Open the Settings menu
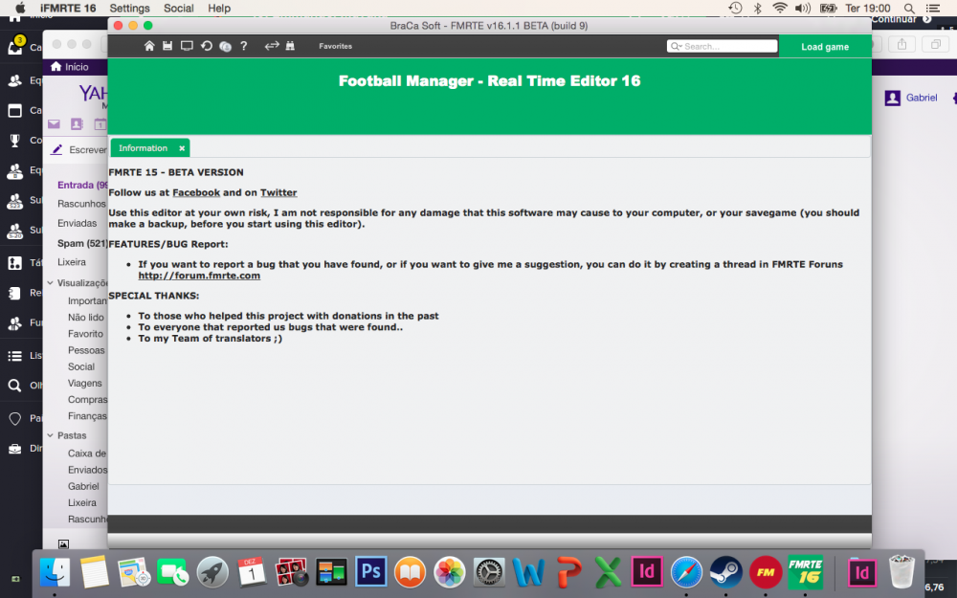Viewport: 957px width, 598px height. coord(129,8)
